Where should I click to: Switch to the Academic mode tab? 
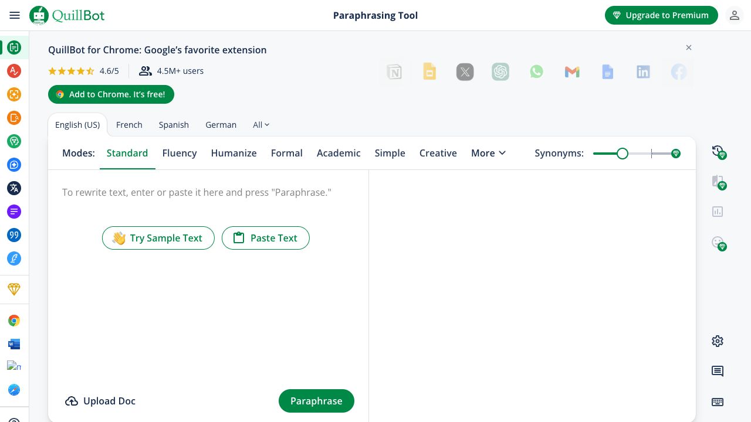339,153
